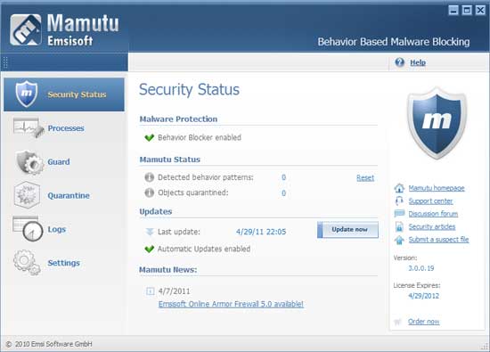Image resolution: width=490 pixels, height=352 pixels.
Task: Open Processes via its monitor icon
Action: [29, 128]
